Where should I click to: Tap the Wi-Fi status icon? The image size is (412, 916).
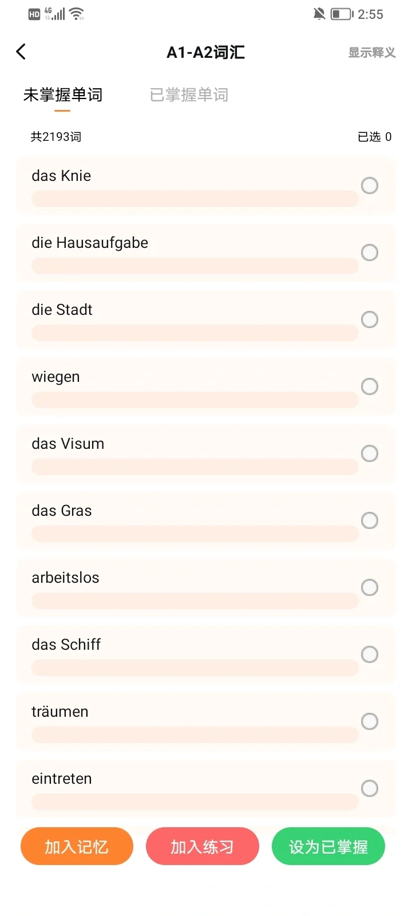[x=77, y=14]
